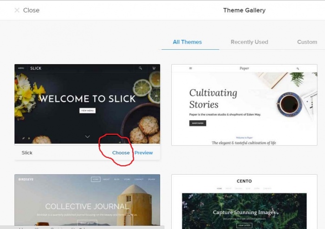Screen dimensions: 325x229
Task: Open the Recently Used tab
Action: [249, 42]
